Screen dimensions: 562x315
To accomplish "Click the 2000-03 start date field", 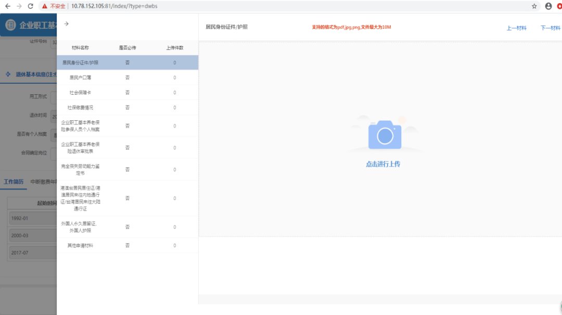I will tap(33, 235).
